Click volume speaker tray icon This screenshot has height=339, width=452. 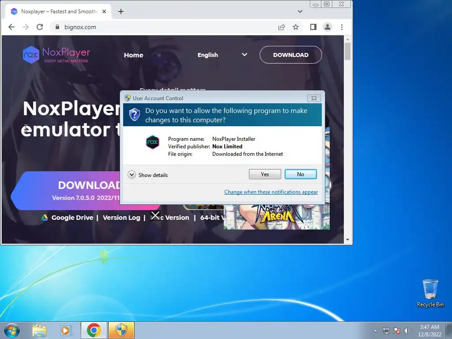pos(407,331)
